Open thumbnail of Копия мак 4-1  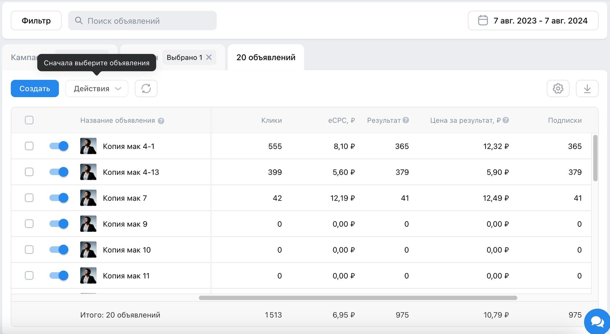(x=88, y=146)
